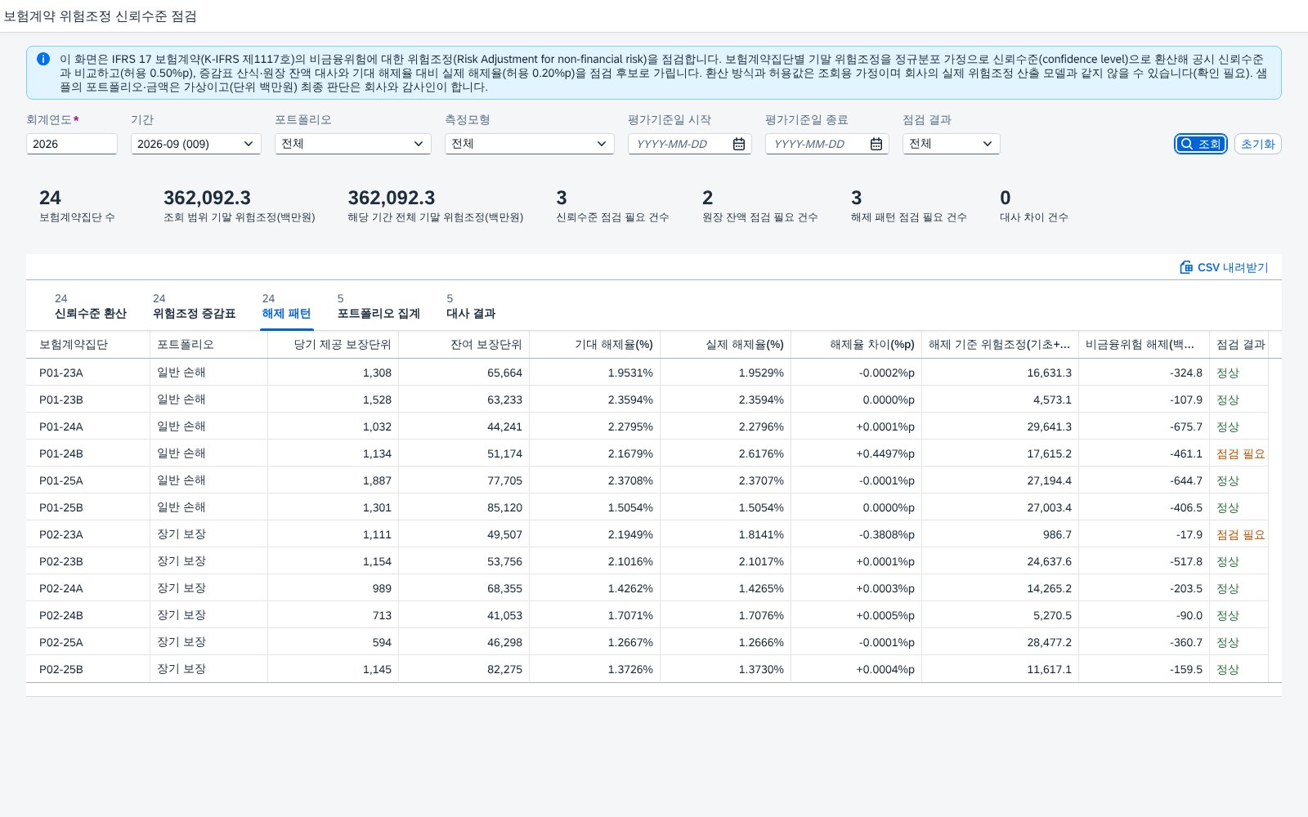
Task: Click value 85,120 in row P01-25B
Action: tap(504, 507)
